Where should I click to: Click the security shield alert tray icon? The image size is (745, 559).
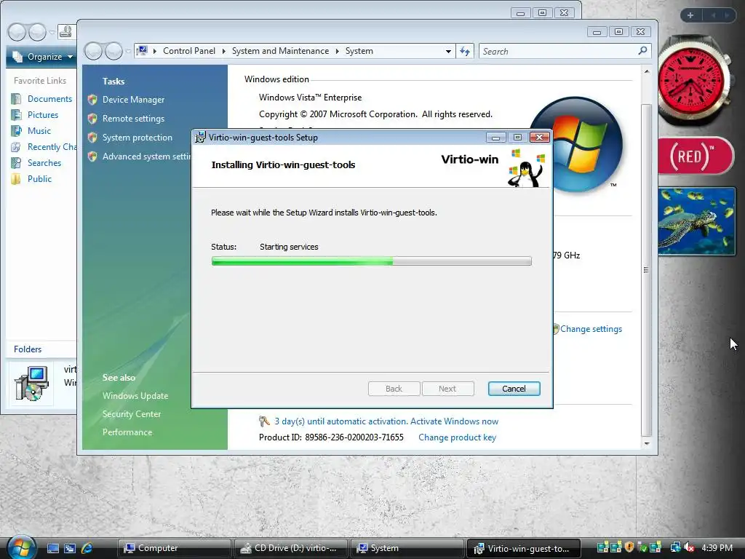pyautogui.click(x=629, y=547)
